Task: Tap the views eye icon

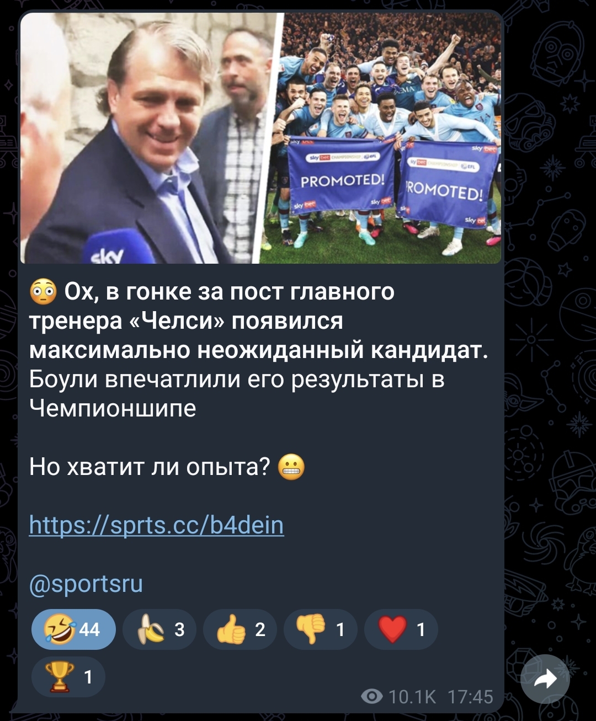Action: (x=372, y=697)
